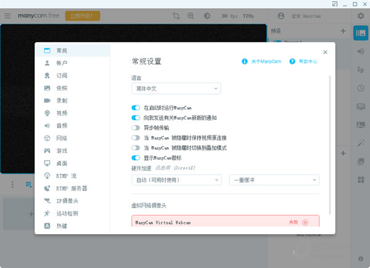
Task: Enable 被隐藏时切换到叠加模式 toggle
Action: (136, 148)
